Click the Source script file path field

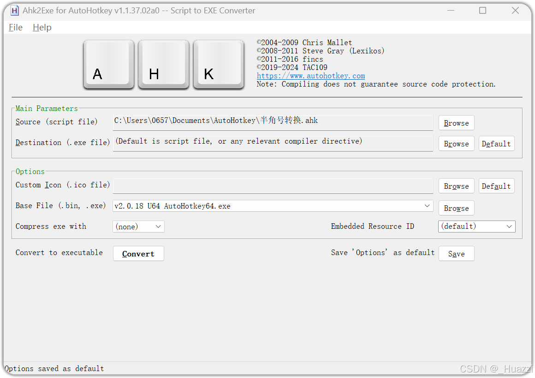tap(273, 122)
